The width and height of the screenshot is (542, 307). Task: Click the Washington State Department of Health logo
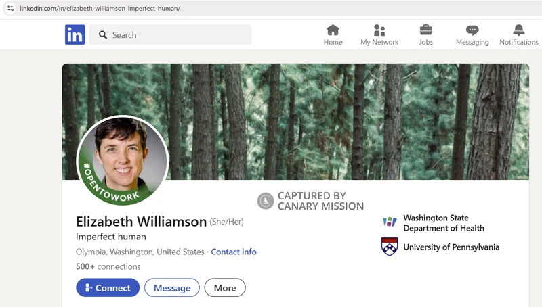[x=390, y=221]
